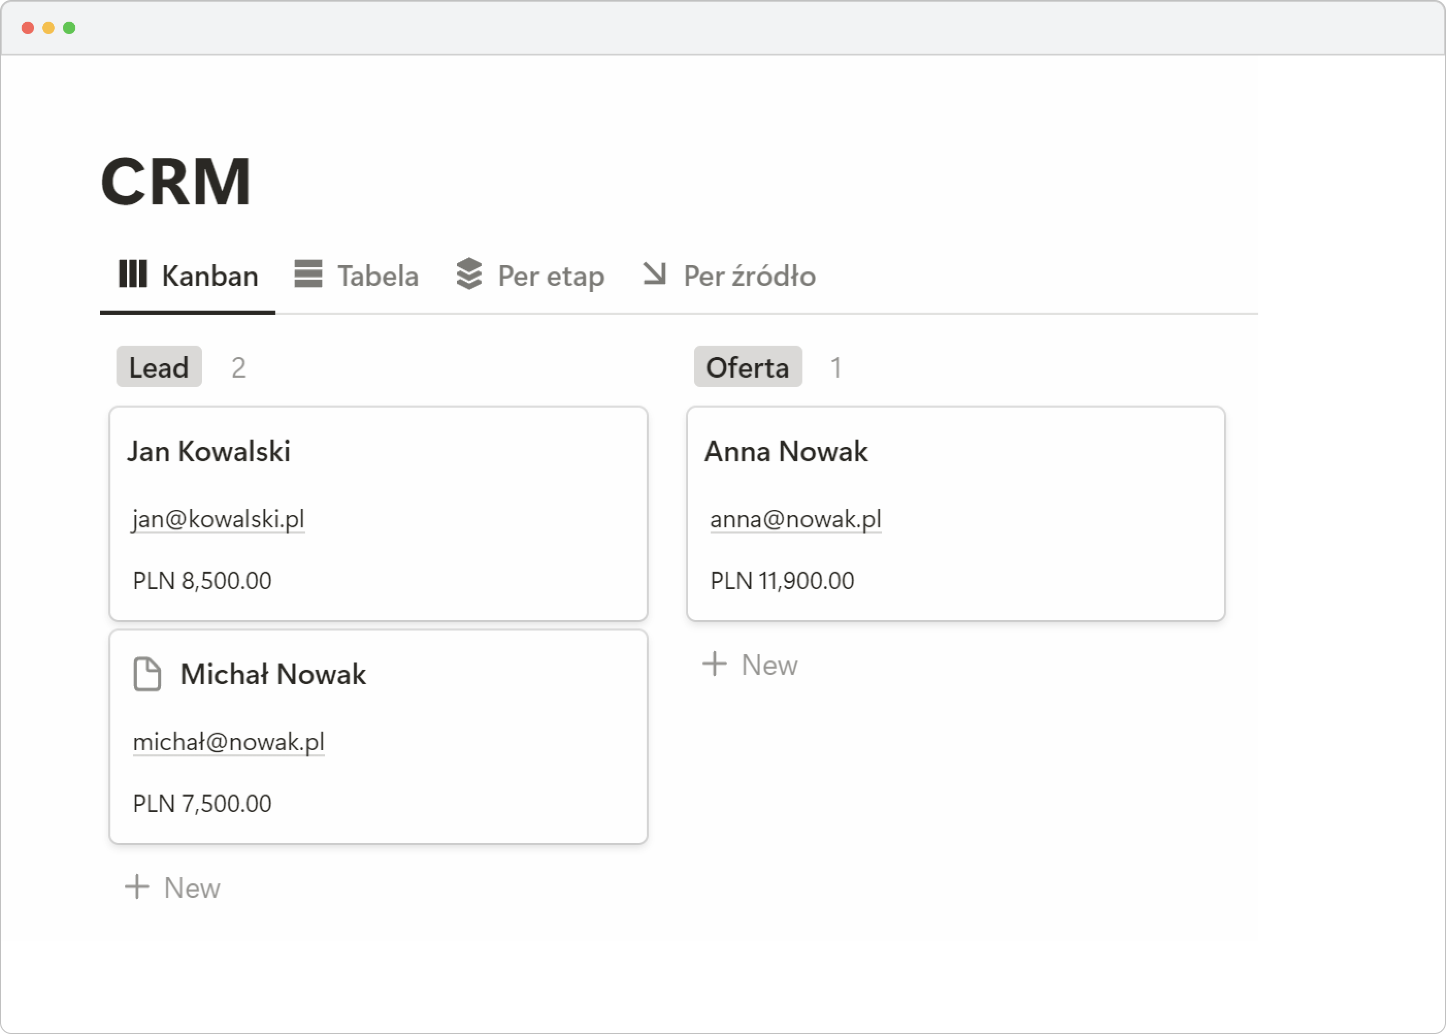Click the jan@kowalski.pl email link
Screen dimensions: 1446x1034
coord(218,519)
